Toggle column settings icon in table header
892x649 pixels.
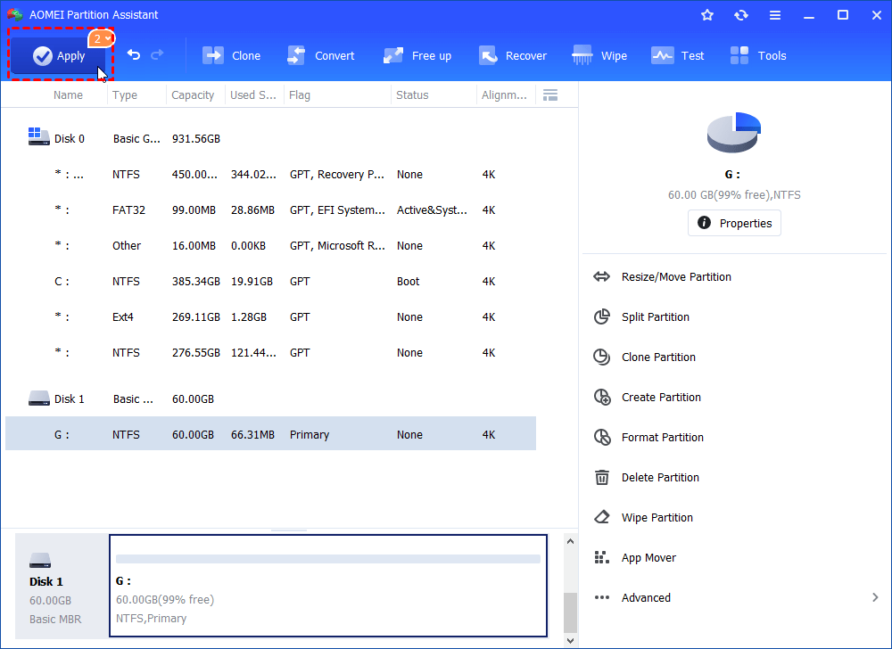(550, 94)
